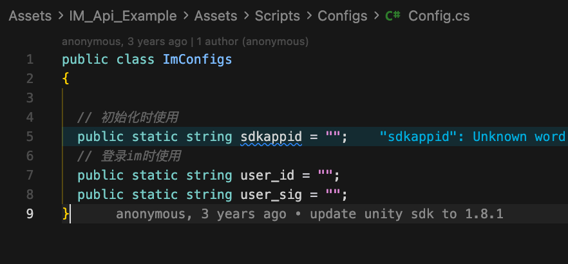This screenshot has height=264, width=568.
Task: Place cursor on the underlined sdkappid identifier
Action: click(271, 137)
